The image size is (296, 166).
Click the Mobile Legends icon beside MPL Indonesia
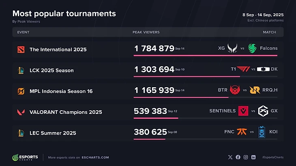click(21, 91)
